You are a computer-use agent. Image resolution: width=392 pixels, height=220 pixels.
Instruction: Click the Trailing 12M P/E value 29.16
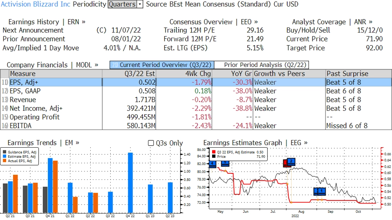pyautogui.click(x=255, y=30)
